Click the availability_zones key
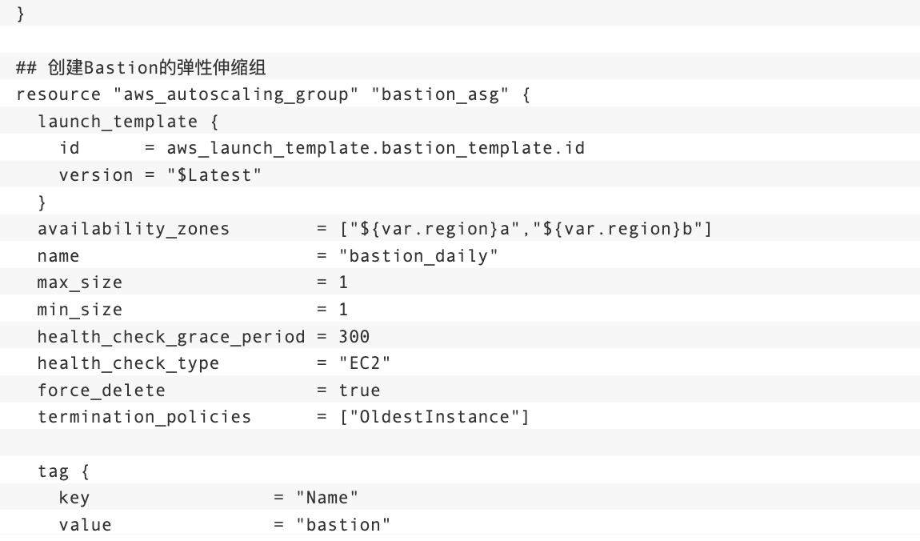The width and height of the screenshot is (920, 541). [133, 229]
